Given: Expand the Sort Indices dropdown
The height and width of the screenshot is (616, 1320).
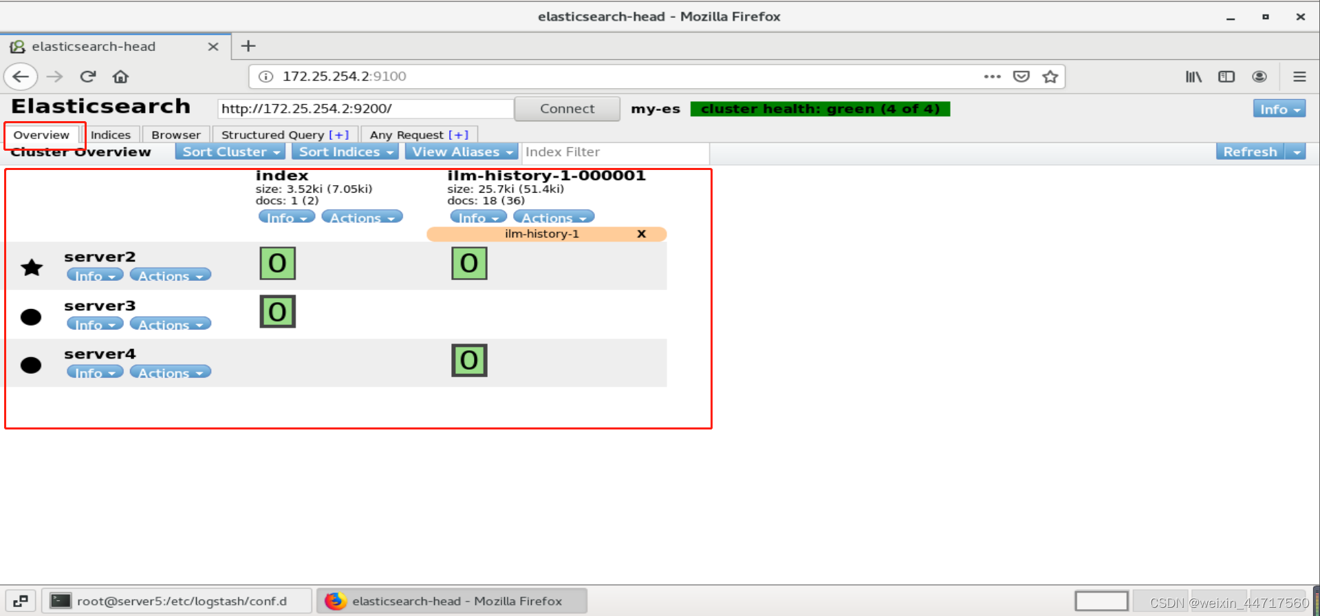Looking at the screenshot, I should coord(345,152).
